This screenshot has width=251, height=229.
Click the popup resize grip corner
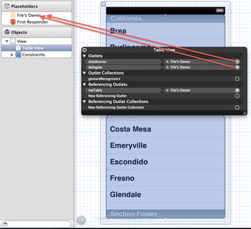(245, 113)
